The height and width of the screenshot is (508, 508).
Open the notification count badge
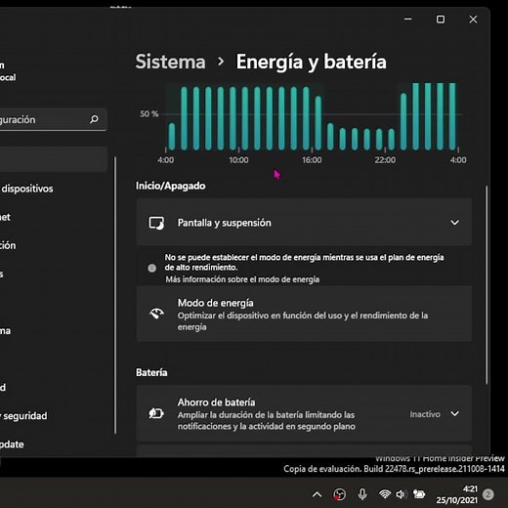point(487,494)
